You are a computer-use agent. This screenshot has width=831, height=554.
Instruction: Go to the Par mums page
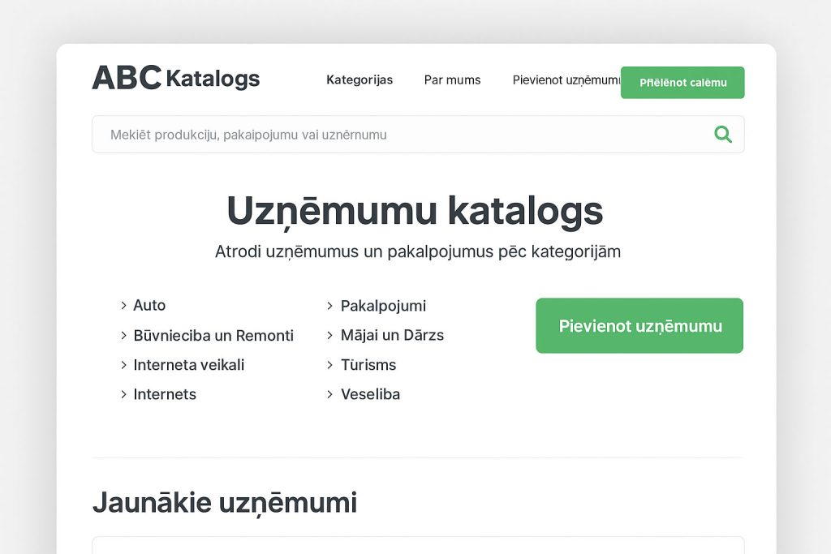tap(452, 79)
